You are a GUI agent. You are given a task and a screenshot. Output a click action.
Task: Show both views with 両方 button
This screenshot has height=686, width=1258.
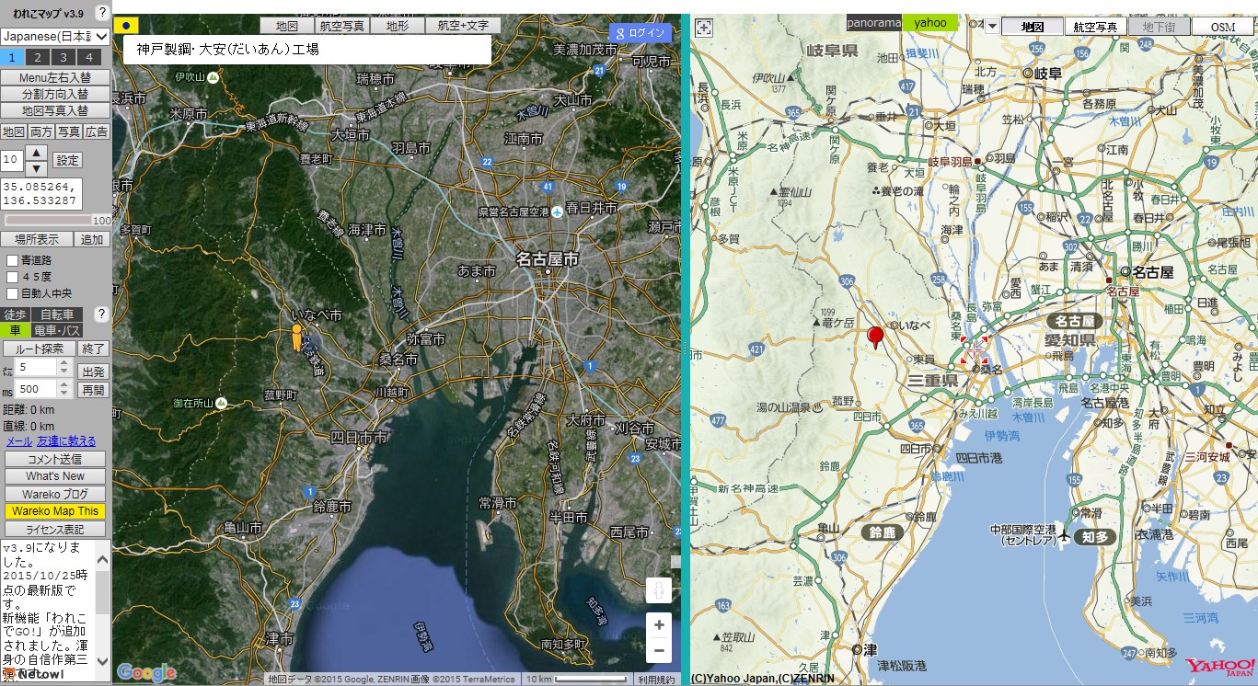[x=41, y=131]
